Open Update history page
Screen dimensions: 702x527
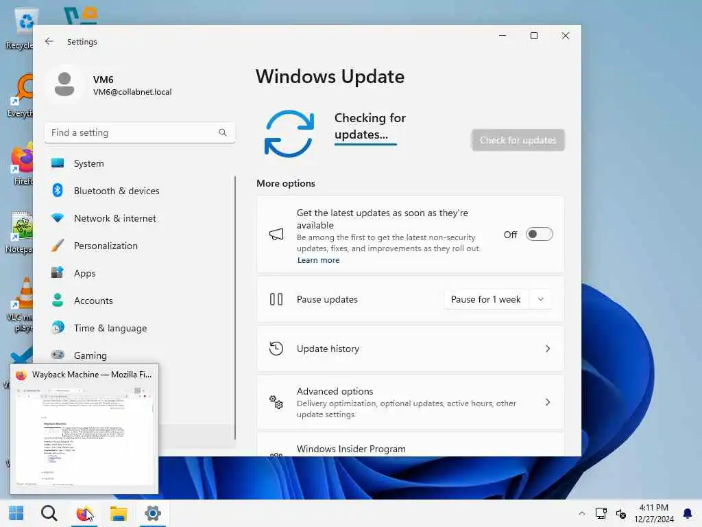(410, 349)
